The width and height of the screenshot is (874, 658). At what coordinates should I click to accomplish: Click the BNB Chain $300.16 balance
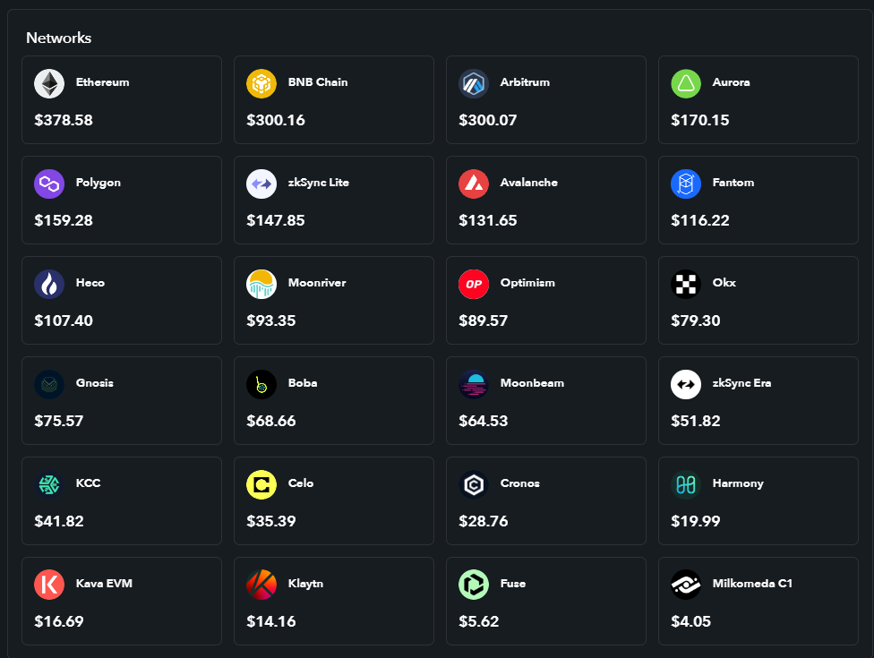276,120
